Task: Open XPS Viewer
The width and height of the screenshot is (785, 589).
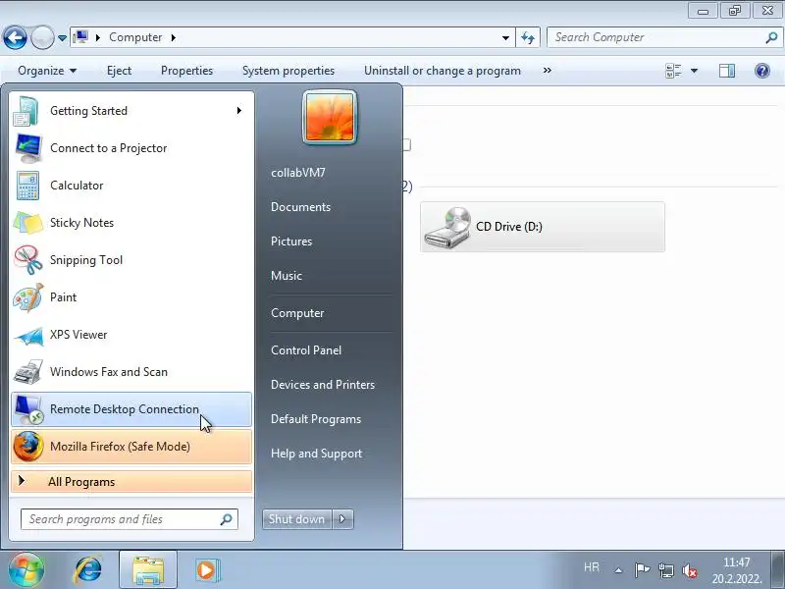Action: click(131, 335)
